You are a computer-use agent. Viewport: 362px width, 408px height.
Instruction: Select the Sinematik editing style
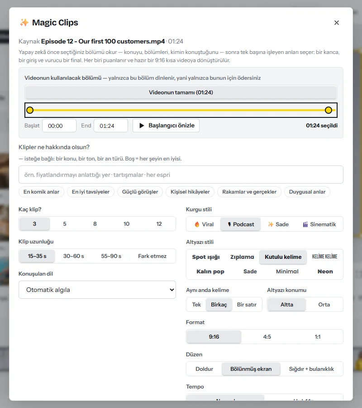tap(319, 224)
